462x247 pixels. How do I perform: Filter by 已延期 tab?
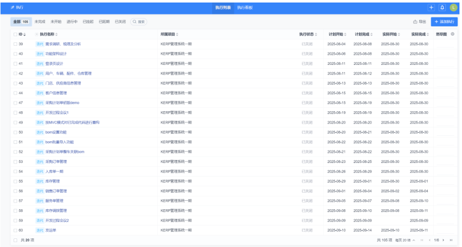tap(104, 22)
